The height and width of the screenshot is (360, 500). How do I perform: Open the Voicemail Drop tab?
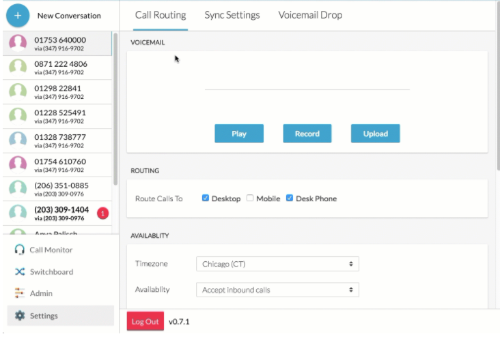(310, 15)
